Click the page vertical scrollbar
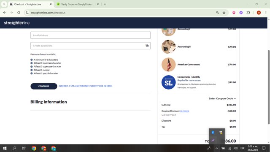Screen dimensions: 270x152 pyautogui.click(x=268, y=87)
